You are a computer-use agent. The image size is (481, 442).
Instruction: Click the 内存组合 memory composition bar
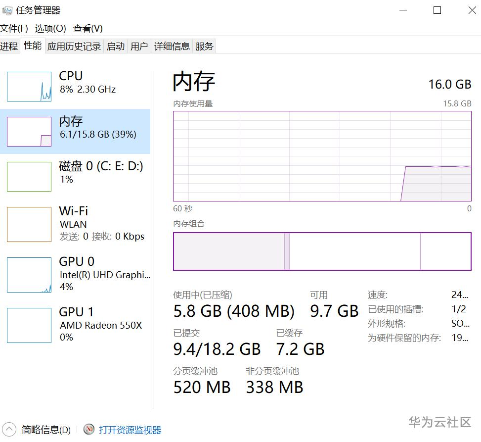[322, 251]
